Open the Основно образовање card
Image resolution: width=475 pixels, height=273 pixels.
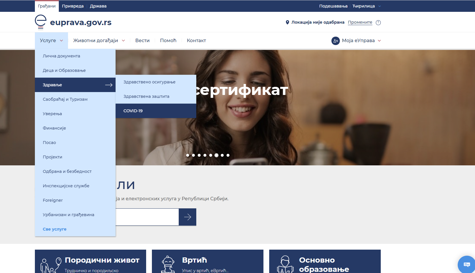click(x=325, y=261)
